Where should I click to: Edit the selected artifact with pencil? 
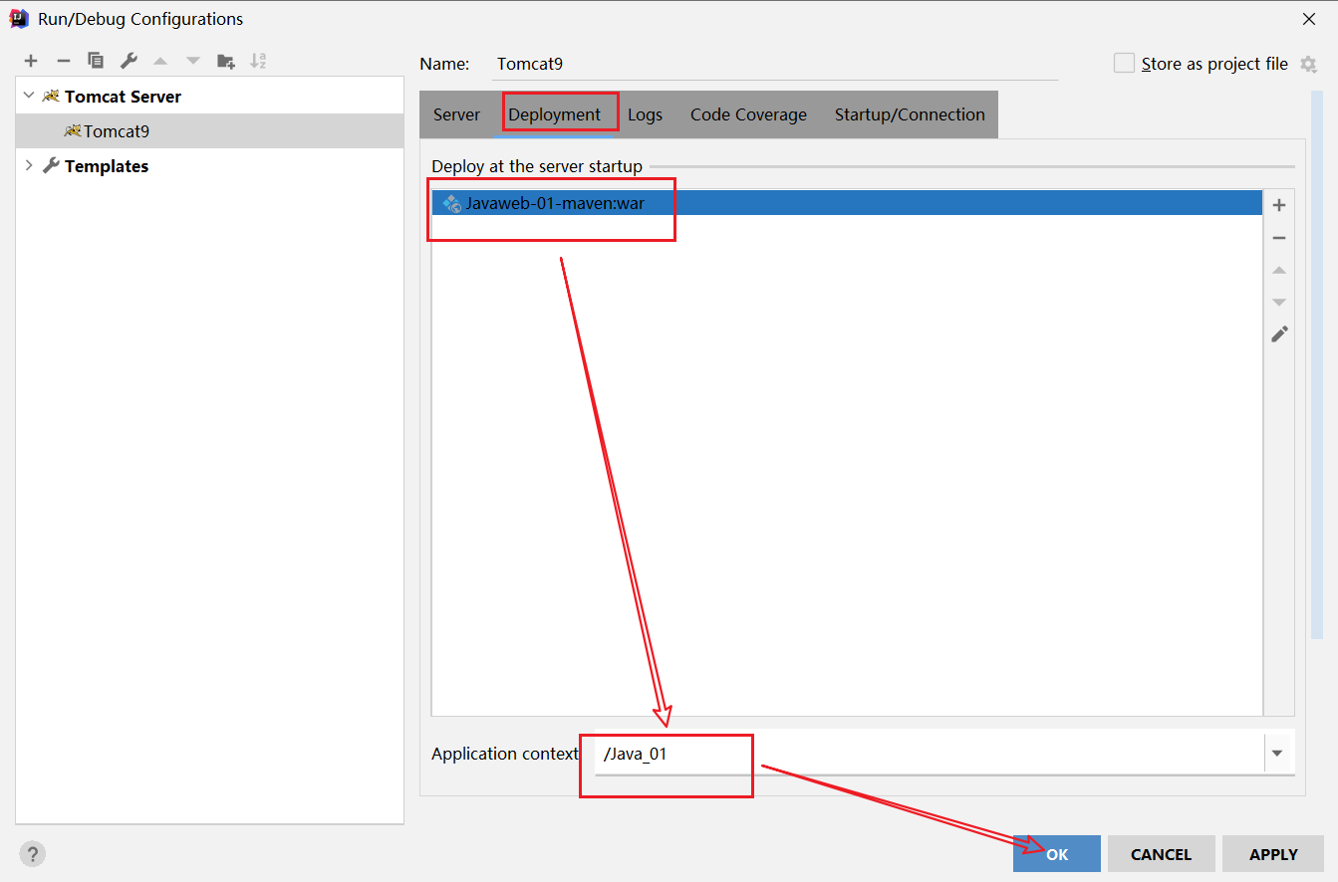coord(1279,334)
